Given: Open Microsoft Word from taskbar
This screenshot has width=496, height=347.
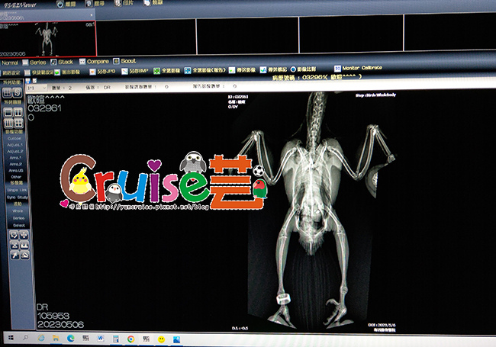Looking at the screenshot, I should [x=101, y=339].
